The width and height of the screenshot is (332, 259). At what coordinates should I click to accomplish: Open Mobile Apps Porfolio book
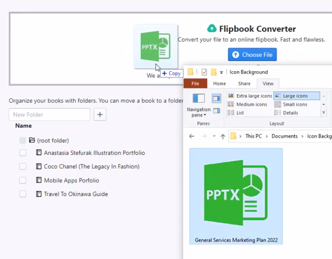click(72, 180)
